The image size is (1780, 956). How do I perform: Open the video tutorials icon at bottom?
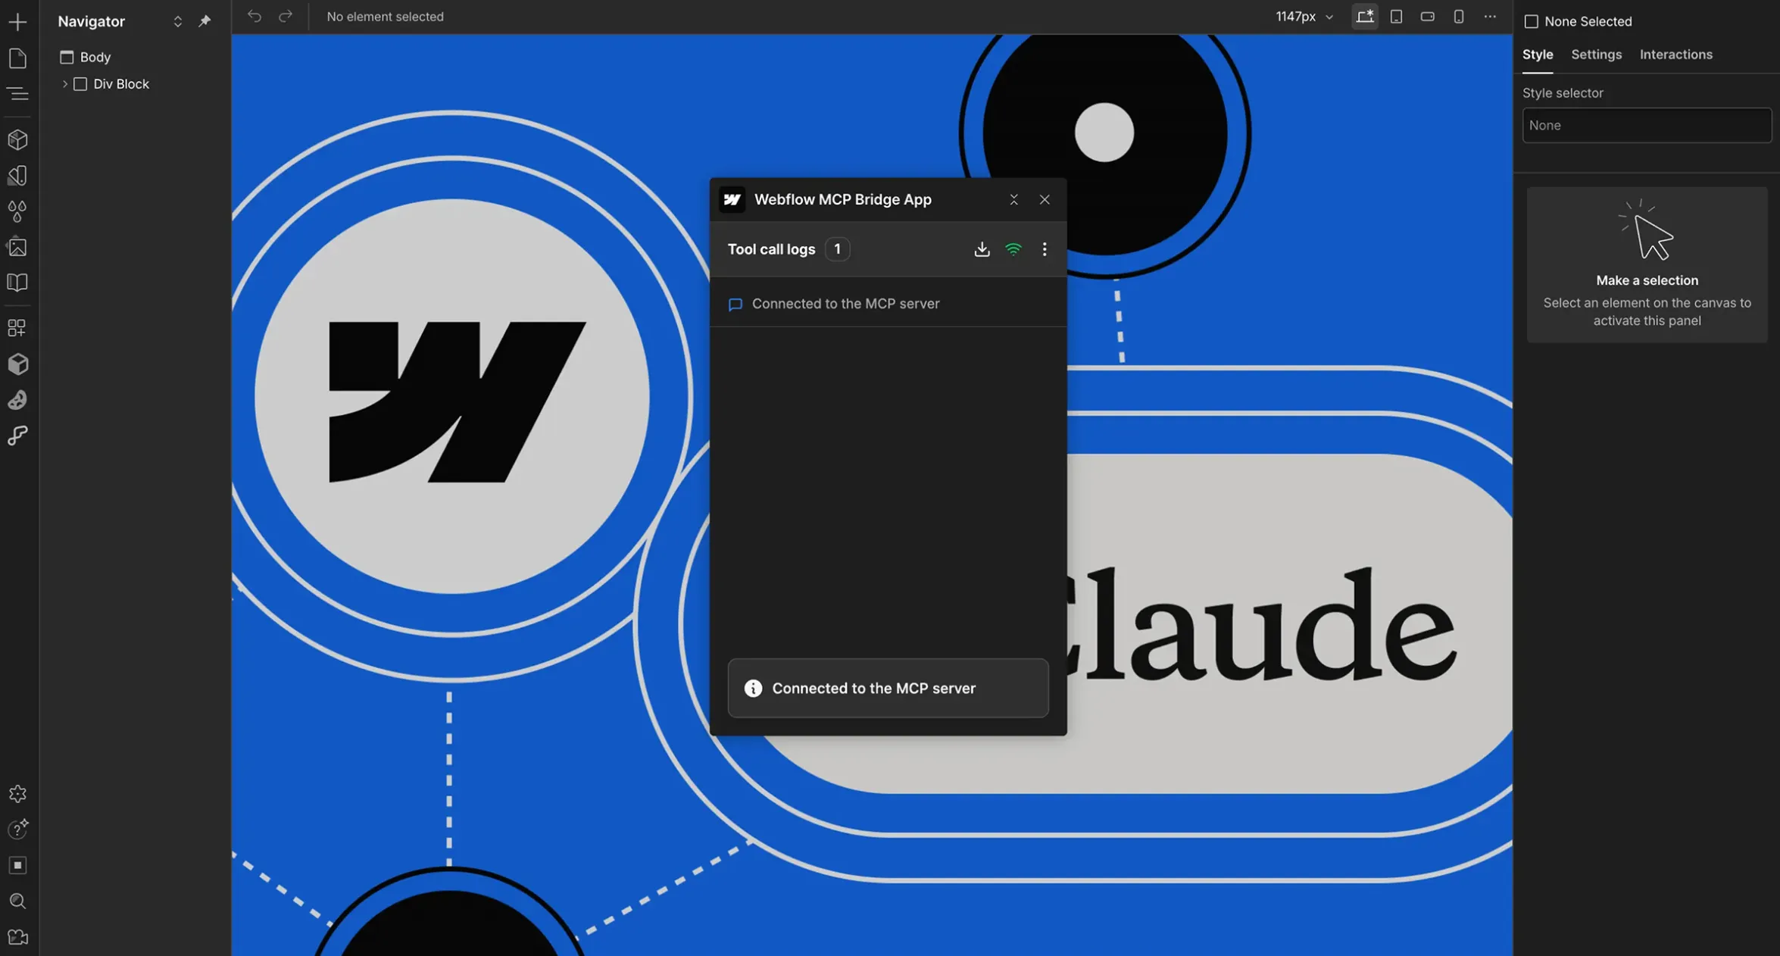(x=17, y=937)
